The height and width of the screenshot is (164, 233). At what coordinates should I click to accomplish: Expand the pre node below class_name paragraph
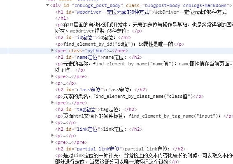pos(52,102)
